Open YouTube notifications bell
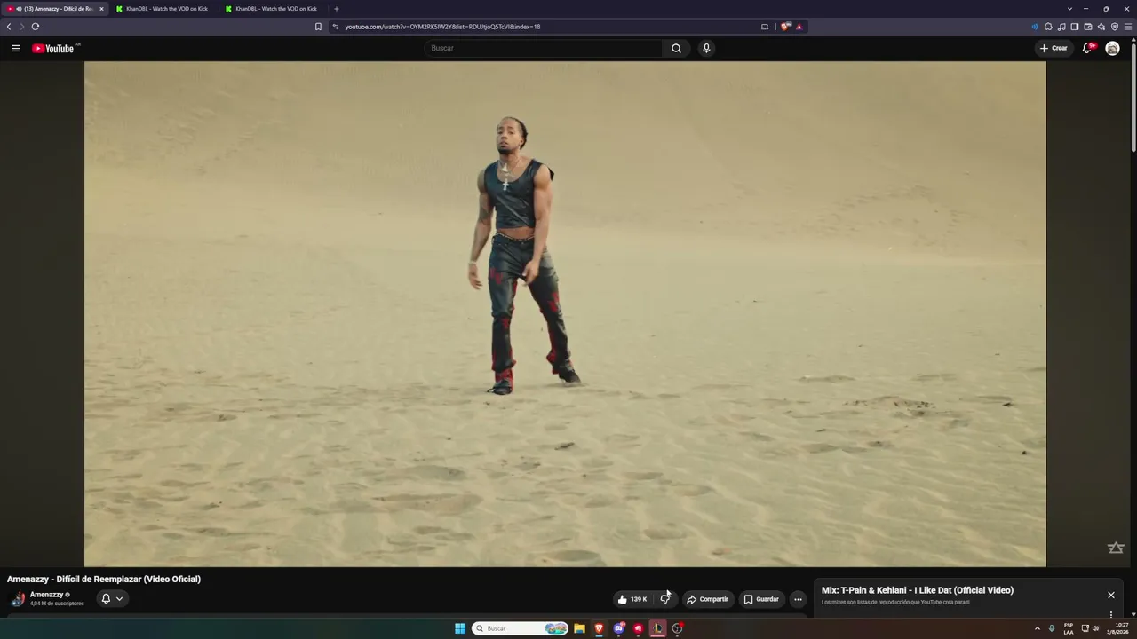1137x639 pixels. point(1086,48)
